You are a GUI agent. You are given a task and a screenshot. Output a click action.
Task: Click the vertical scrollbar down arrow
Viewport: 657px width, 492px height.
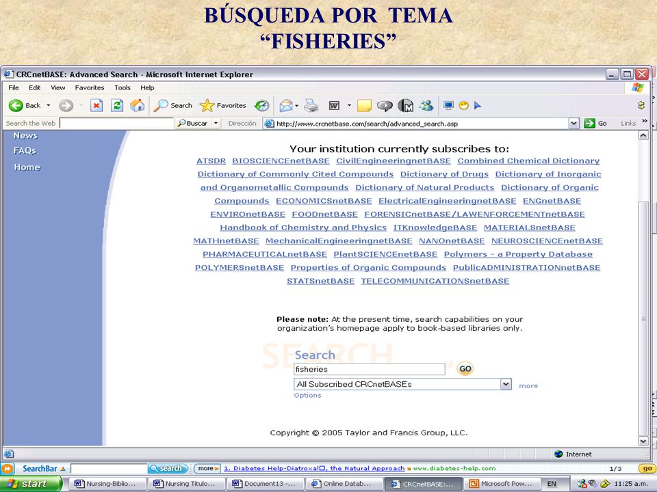tap(643, 441)
